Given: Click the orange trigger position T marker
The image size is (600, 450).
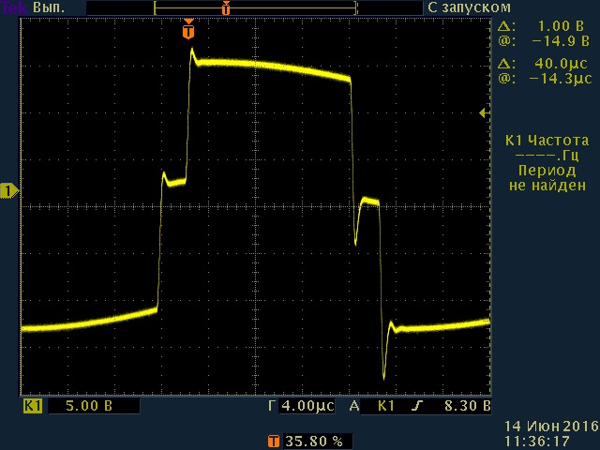Looking at the screenshot, I should coord(189,31).
